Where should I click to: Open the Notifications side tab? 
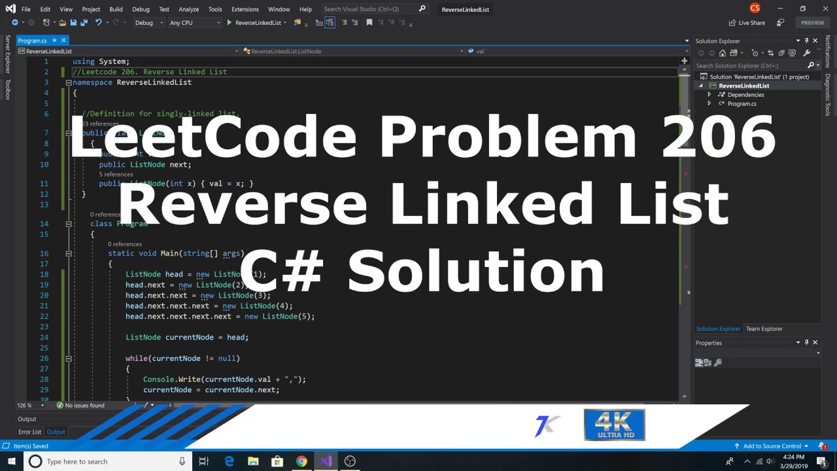[828, 51]
